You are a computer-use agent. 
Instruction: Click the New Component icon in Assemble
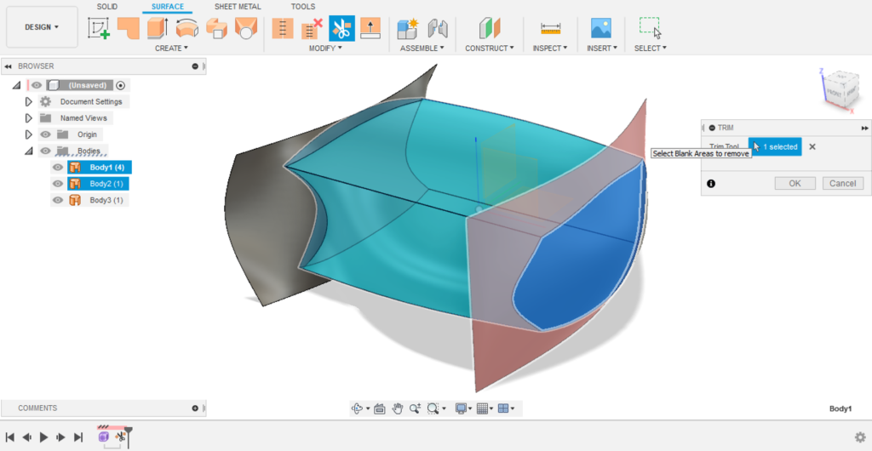click(408, 28)
